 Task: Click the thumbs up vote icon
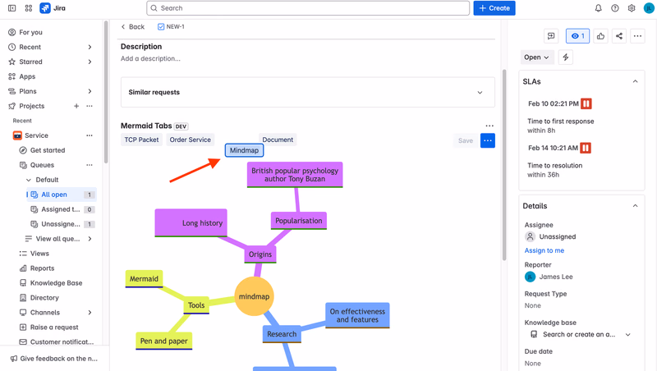click(x=600, y=36)
